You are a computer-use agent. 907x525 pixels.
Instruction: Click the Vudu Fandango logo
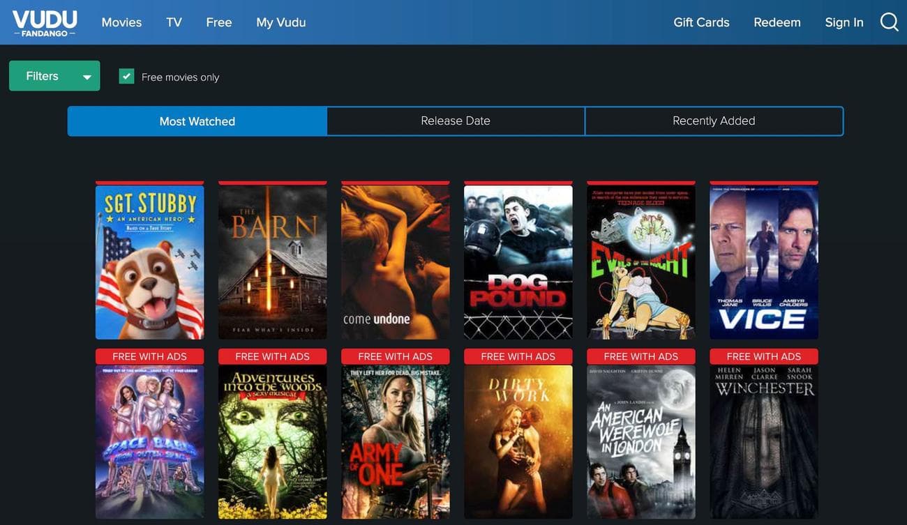tap(45, 22)
